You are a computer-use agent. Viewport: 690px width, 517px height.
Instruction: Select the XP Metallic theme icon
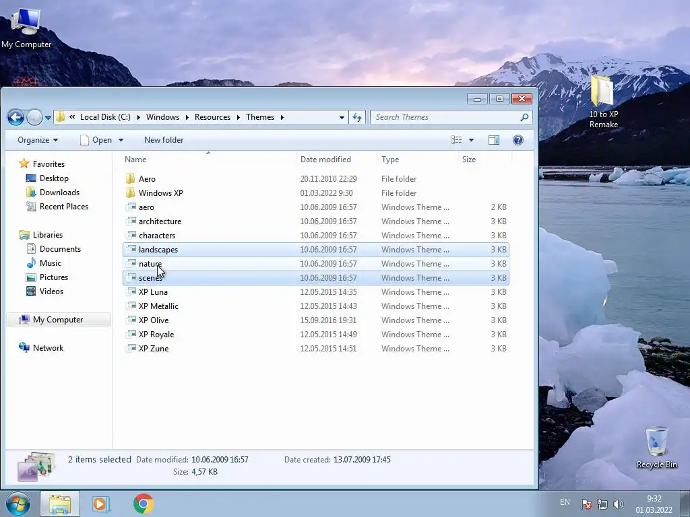tap(131, 306)
